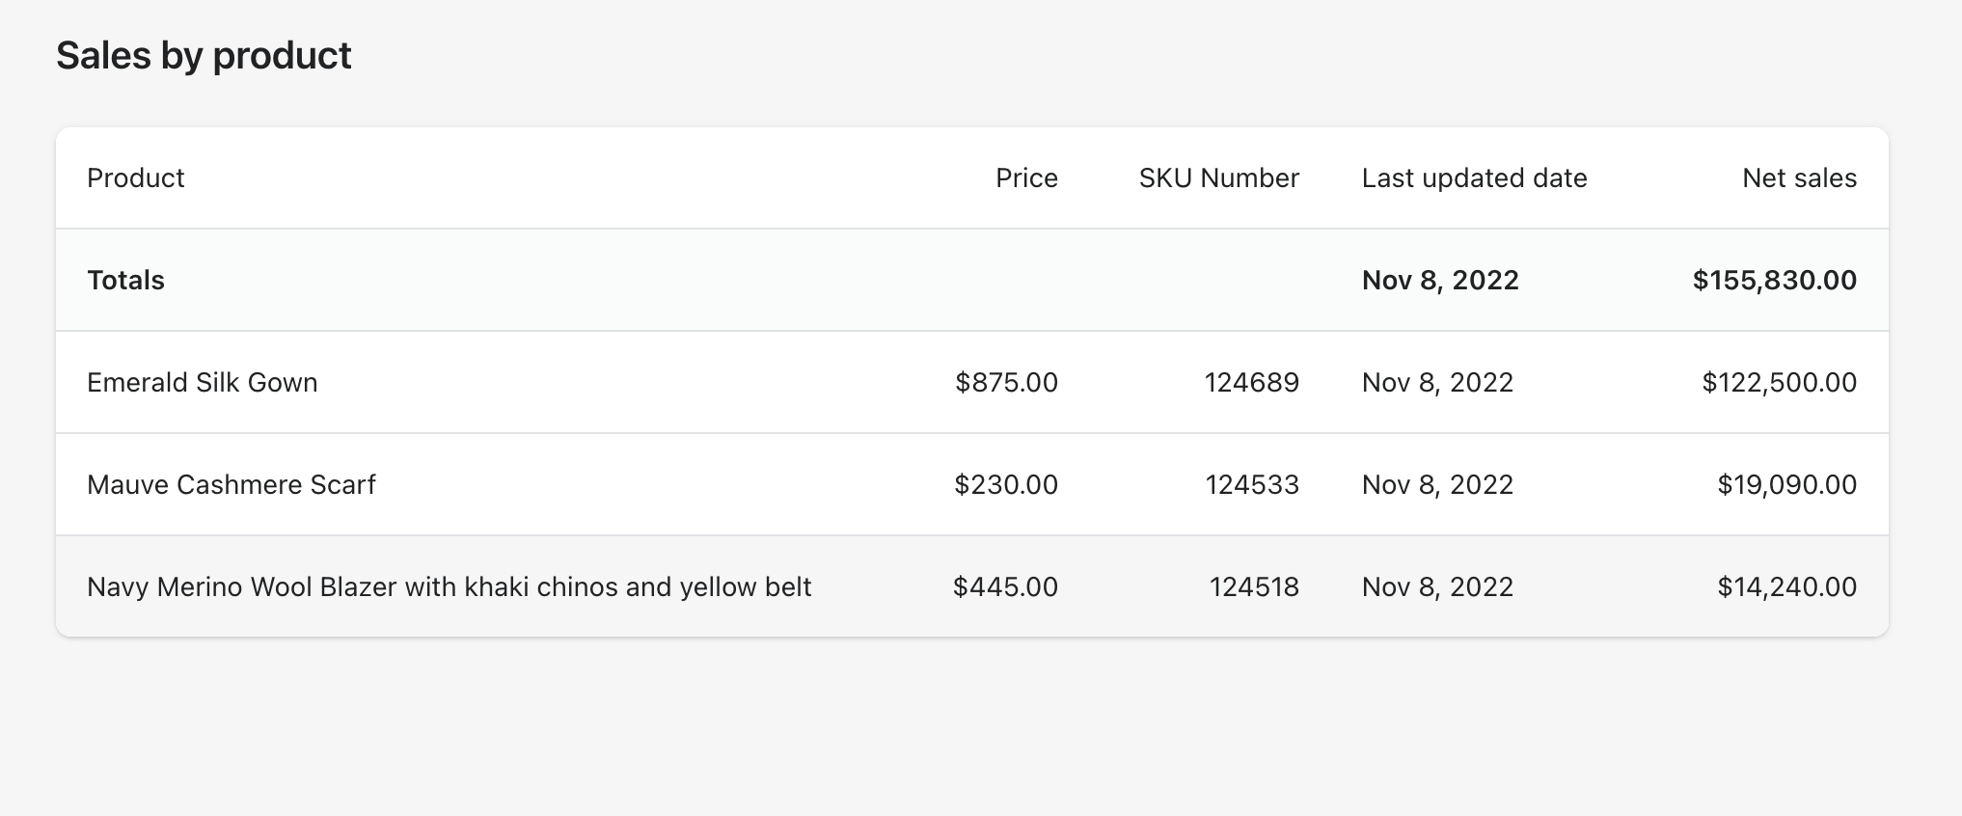
Task: Click SKU number 124518
Action: click(1254, 587)
